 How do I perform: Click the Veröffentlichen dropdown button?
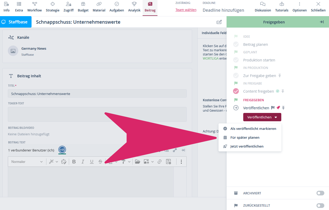coord(262,117)
